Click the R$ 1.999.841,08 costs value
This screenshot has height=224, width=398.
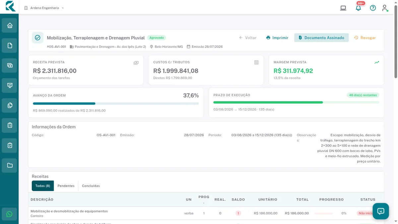coord(176,71)
